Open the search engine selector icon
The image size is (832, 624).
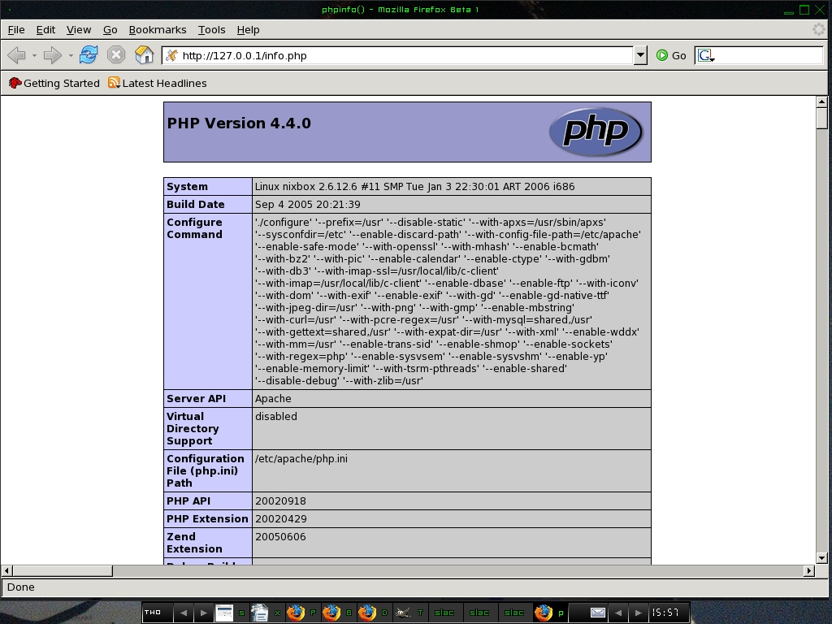tap(705, 55)
